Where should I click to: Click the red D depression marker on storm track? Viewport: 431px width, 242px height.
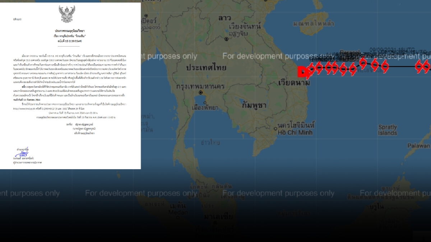(x=303, y=71)
